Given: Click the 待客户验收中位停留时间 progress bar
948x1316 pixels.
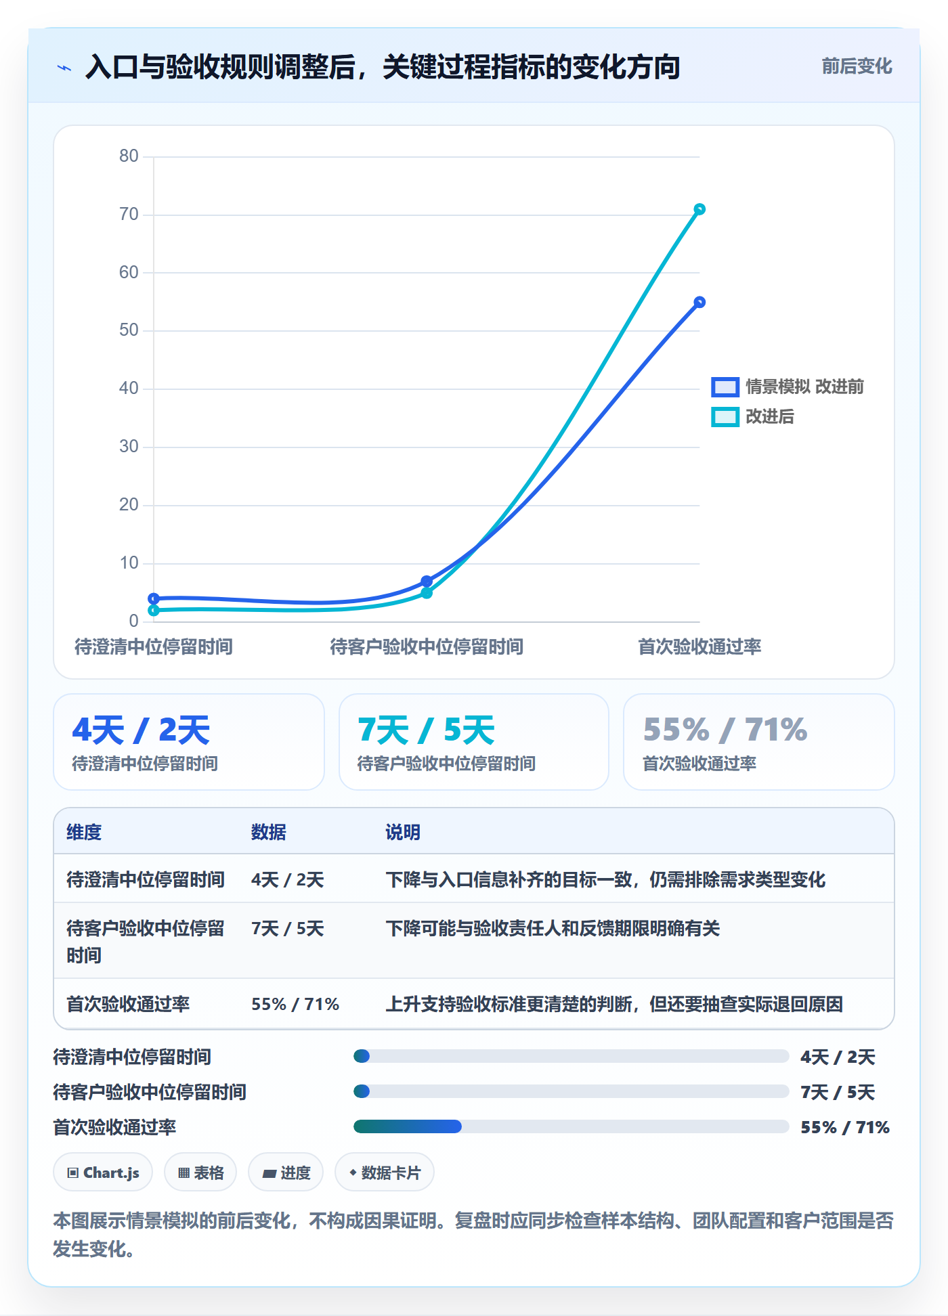Looking at the screenshot, I should click(x=572, y=1091).
